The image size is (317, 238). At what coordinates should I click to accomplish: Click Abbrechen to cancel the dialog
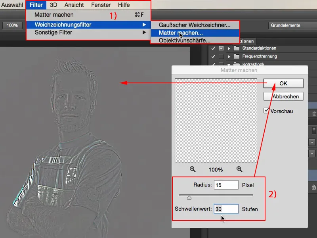click(x=283, y=96)
